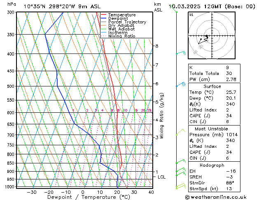Click the surface Dewp value 20.1
Viewport: 259px width, 200px height.
231,98
